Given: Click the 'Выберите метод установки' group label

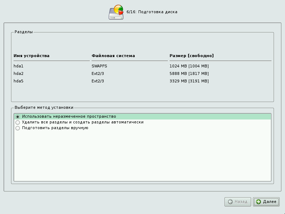Looking at the screenshot, I should 44,107.
